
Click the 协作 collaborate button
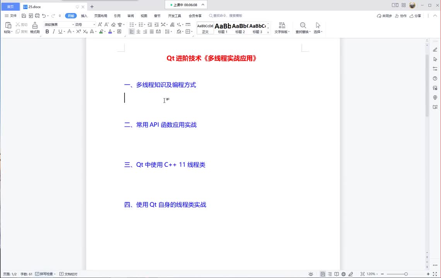(401, 16)
